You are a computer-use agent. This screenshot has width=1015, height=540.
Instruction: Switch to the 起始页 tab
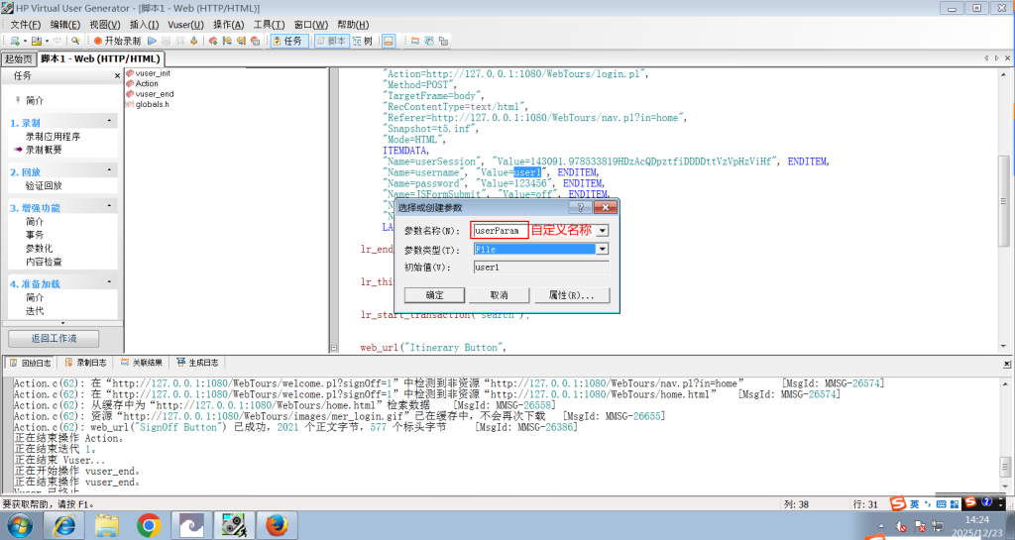pyautogui.click(x=18, y=58)
